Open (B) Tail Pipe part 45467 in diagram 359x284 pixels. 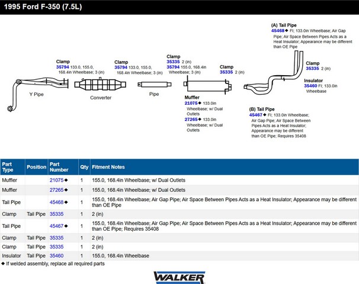click(x=256, y=115)
